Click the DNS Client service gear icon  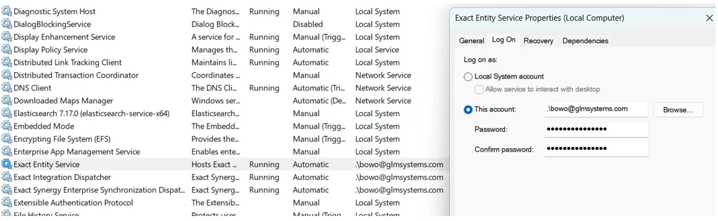[7, 88]
